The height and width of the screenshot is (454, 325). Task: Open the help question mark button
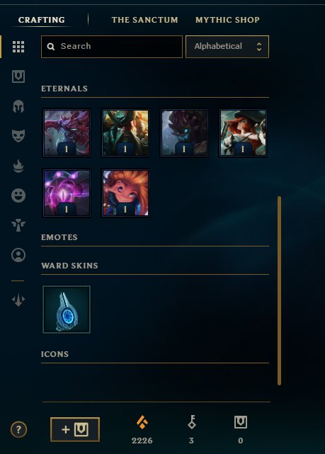18,429
